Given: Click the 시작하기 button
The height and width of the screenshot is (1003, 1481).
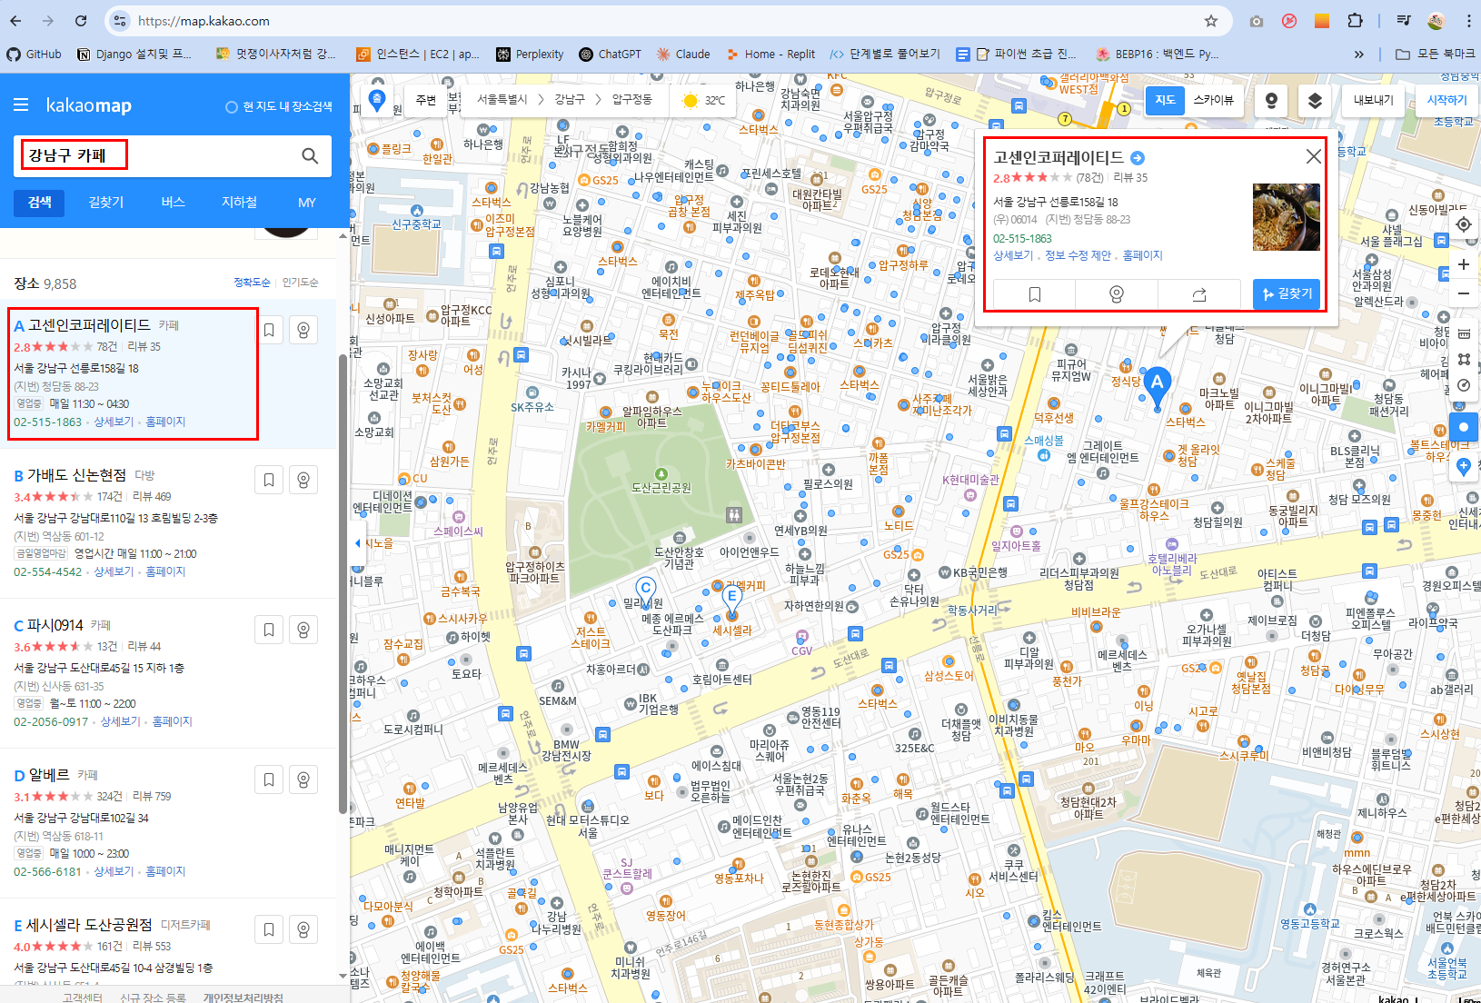Looking at the screenshot, I should tap(1446, 100).
